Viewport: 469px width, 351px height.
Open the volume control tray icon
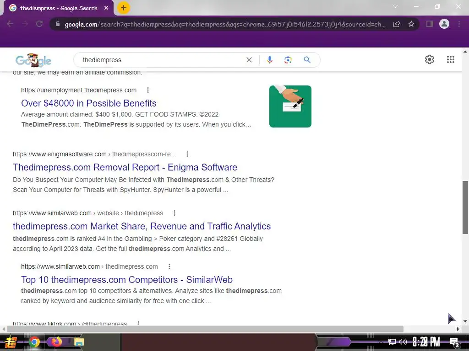tap(403, 342)
